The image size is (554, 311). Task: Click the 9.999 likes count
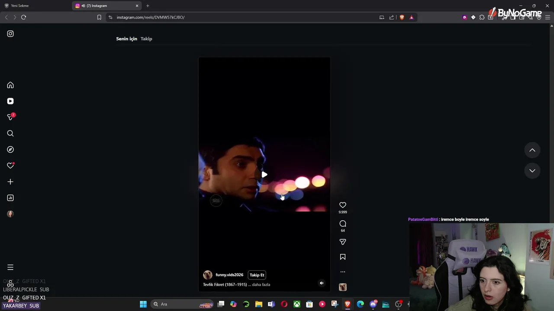[343, 212]
